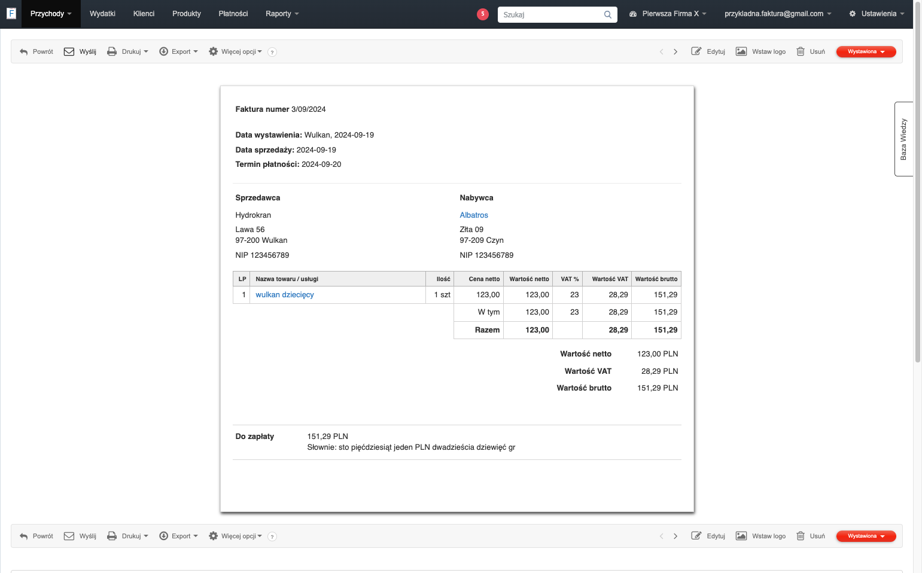Click the search magnifier icon
The width and height of the screenshot is (922, 573).
click(x=608, y=14)
